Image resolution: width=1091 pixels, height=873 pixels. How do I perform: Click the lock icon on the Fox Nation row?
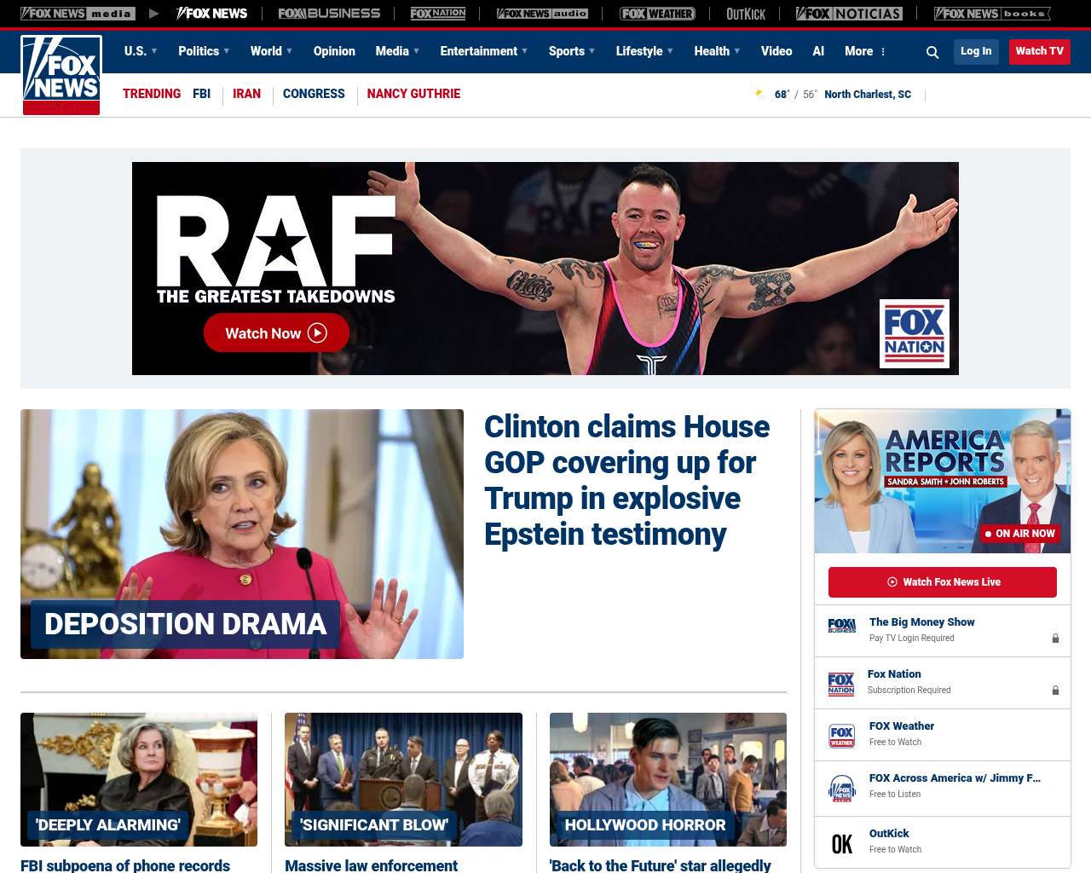pos(1055,690)
